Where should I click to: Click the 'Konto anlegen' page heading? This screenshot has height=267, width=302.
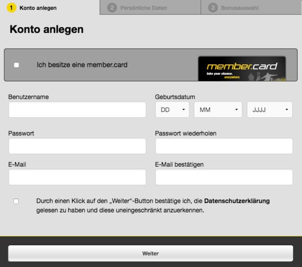(x=46, y=29)
